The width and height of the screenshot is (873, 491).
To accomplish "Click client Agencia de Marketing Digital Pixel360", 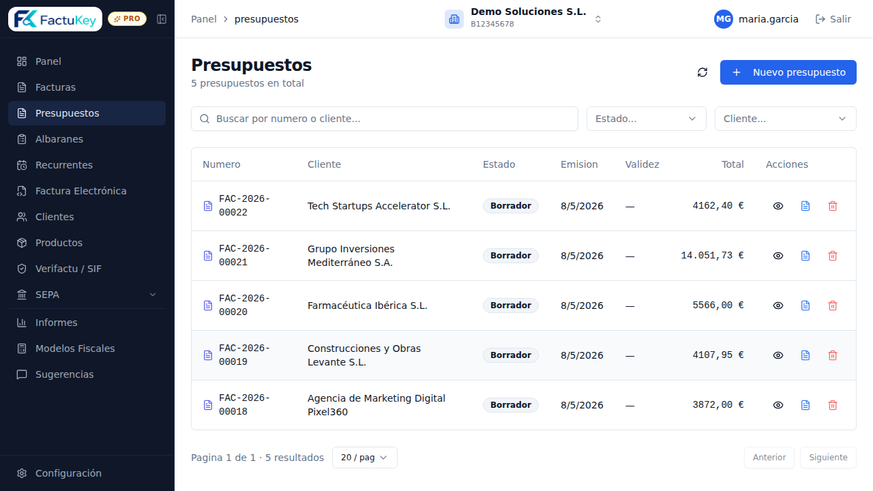I will pos(376,405).
